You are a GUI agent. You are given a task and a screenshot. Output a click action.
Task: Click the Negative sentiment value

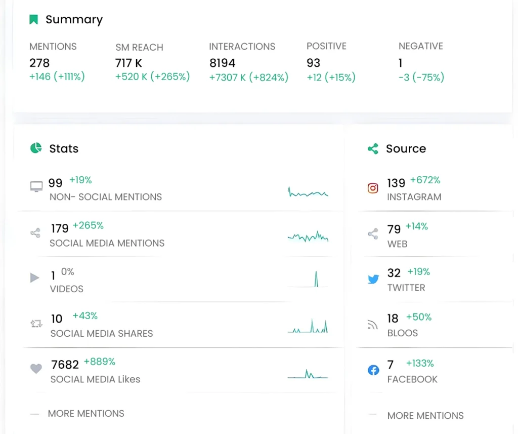[x=401, y=63]
